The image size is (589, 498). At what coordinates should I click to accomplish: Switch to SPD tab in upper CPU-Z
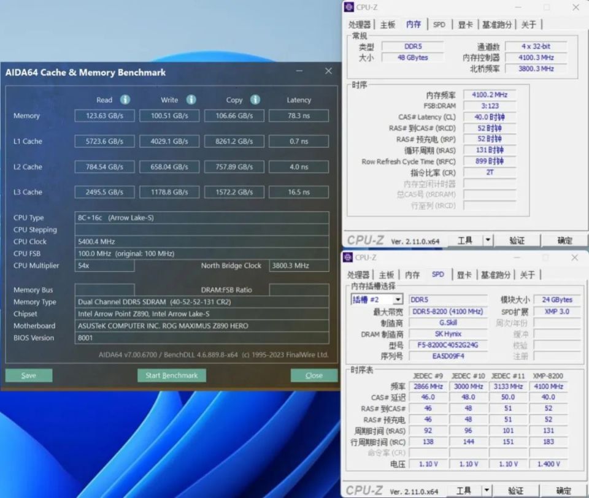439,25
